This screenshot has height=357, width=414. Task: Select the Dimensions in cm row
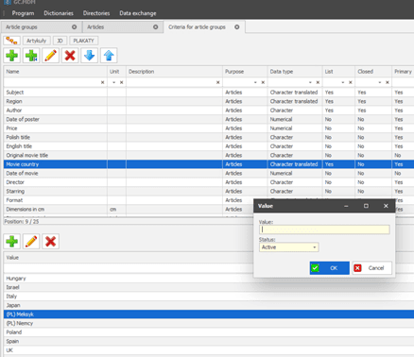129,210
